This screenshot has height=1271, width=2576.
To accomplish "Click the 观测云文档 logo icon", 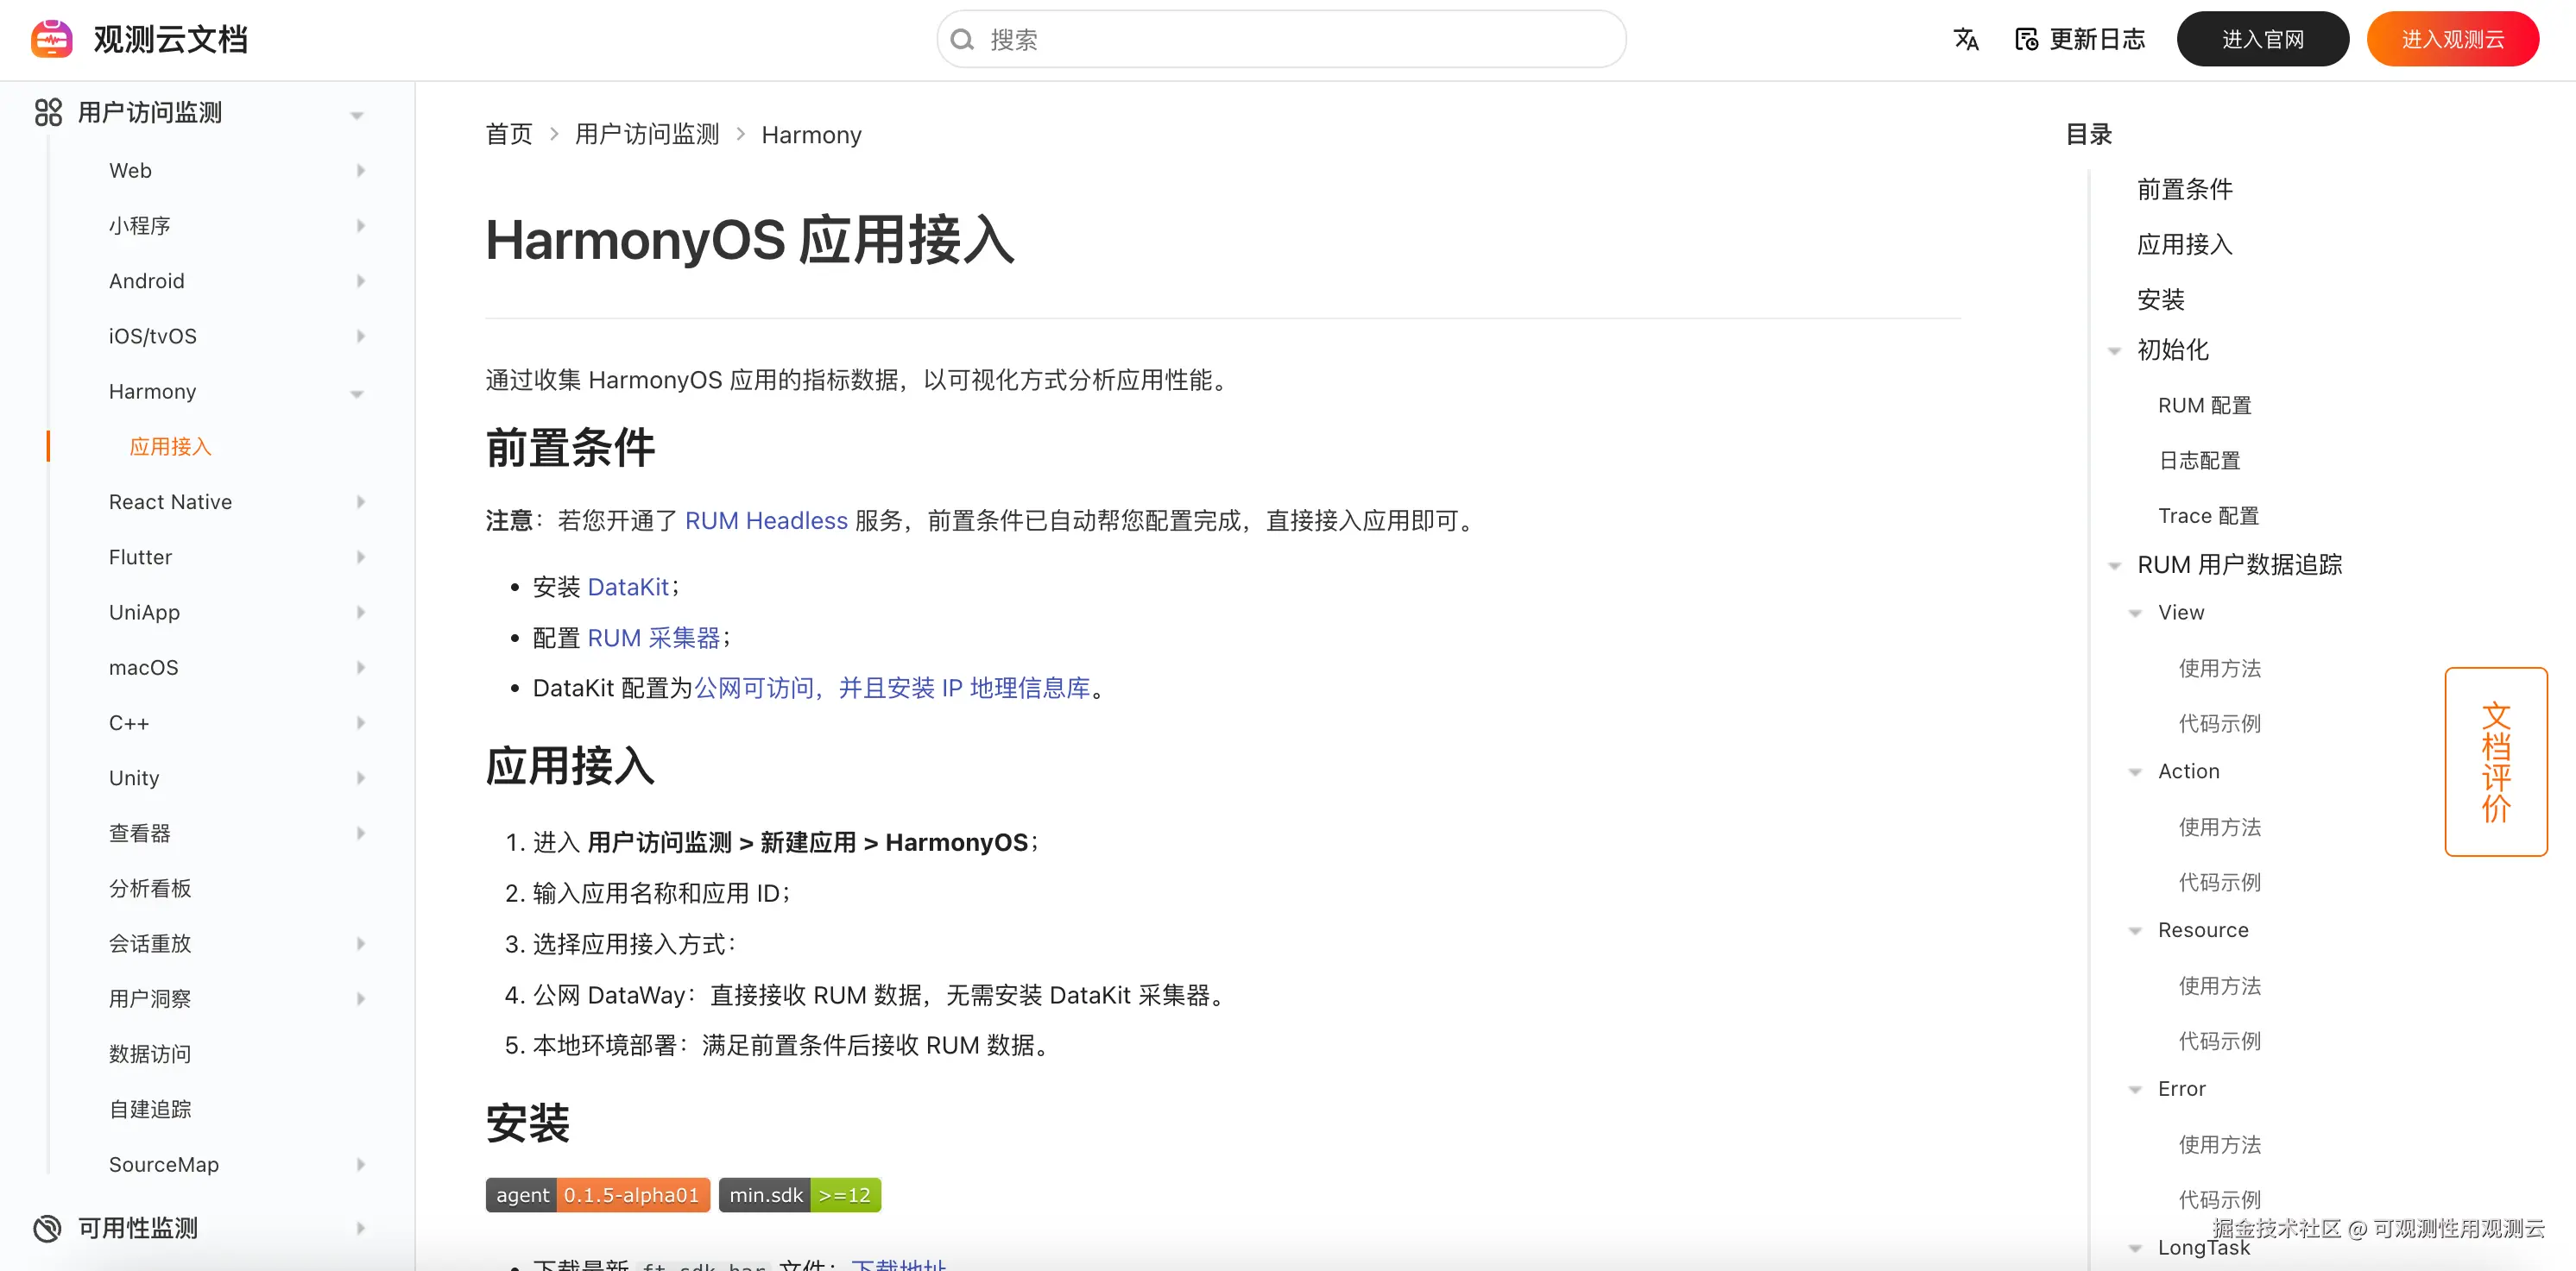I will click(x=52, y=39).
